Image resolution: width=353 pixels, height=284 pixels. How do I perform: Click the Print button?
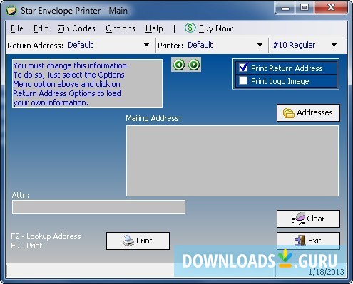pyautogui.click(x=138, y=241)
